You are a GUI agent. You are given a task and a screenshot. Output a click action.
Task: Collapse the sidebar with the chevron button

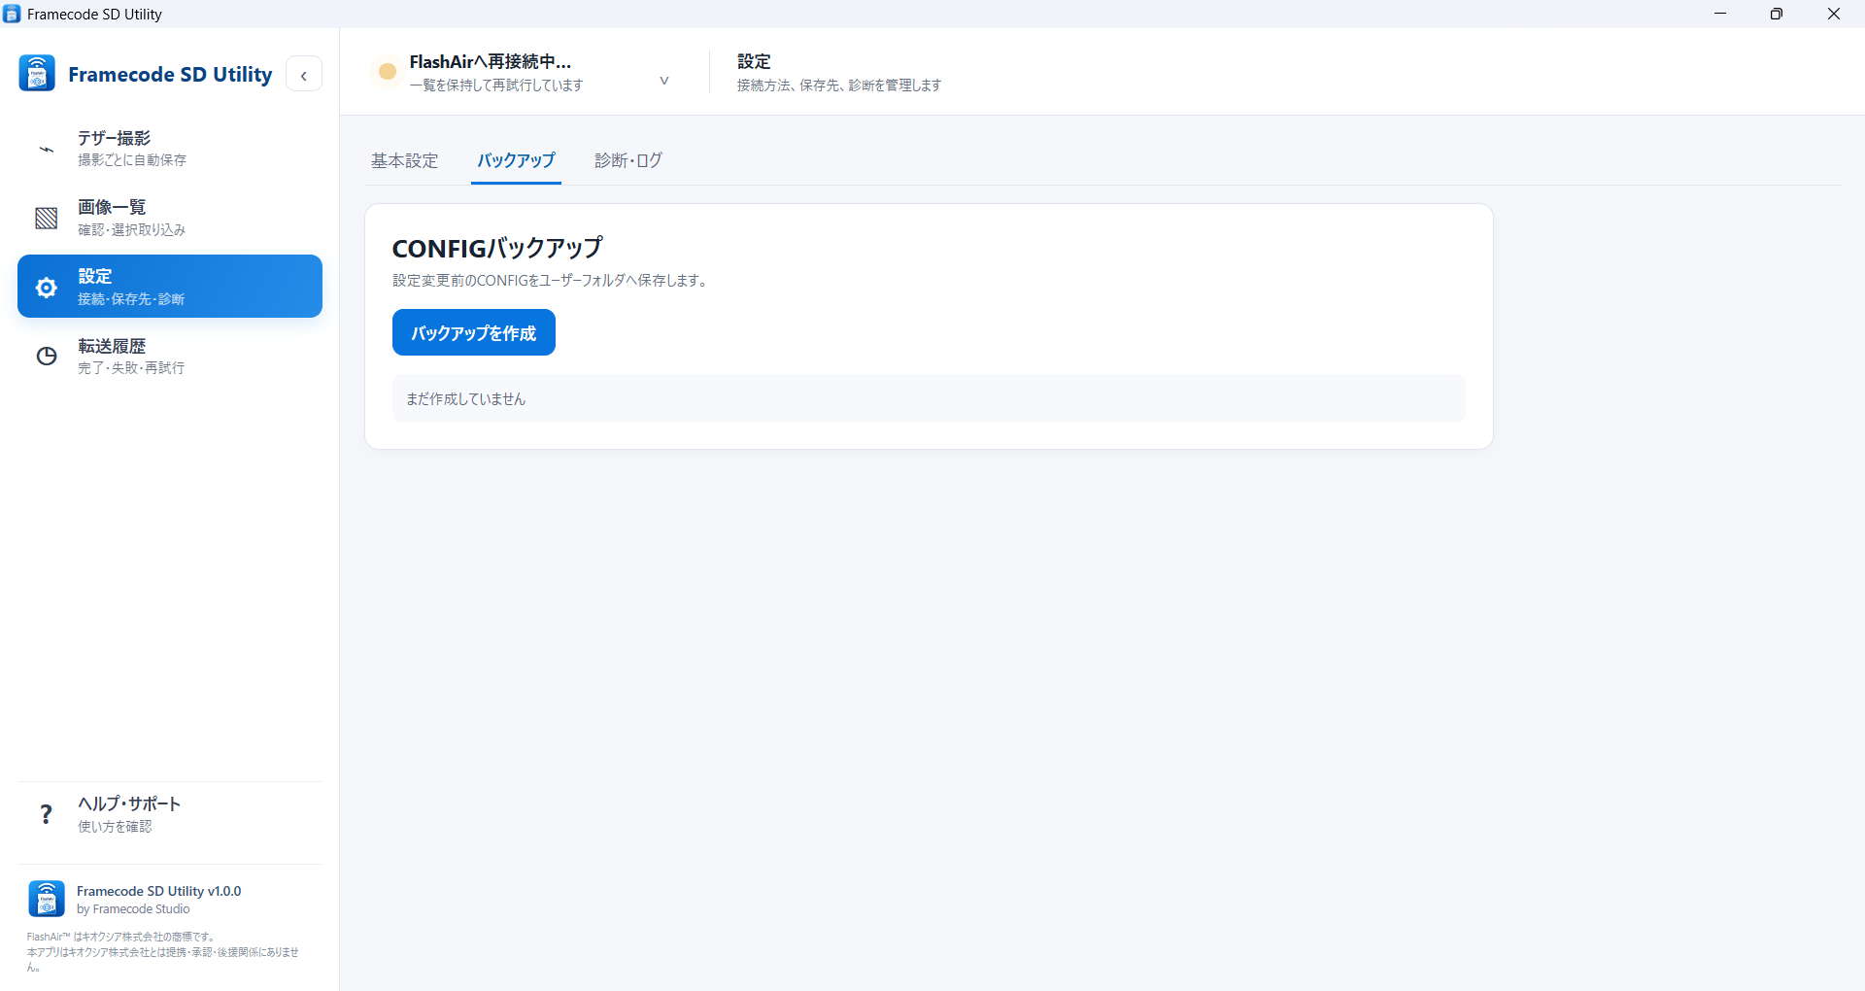point(304,75)
